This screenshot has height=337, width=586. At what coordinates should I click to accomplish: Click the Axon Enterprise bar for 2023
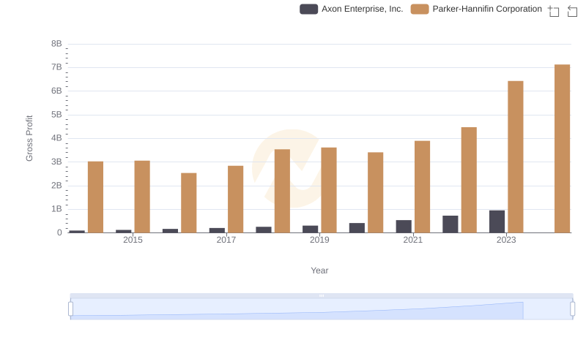497,221
